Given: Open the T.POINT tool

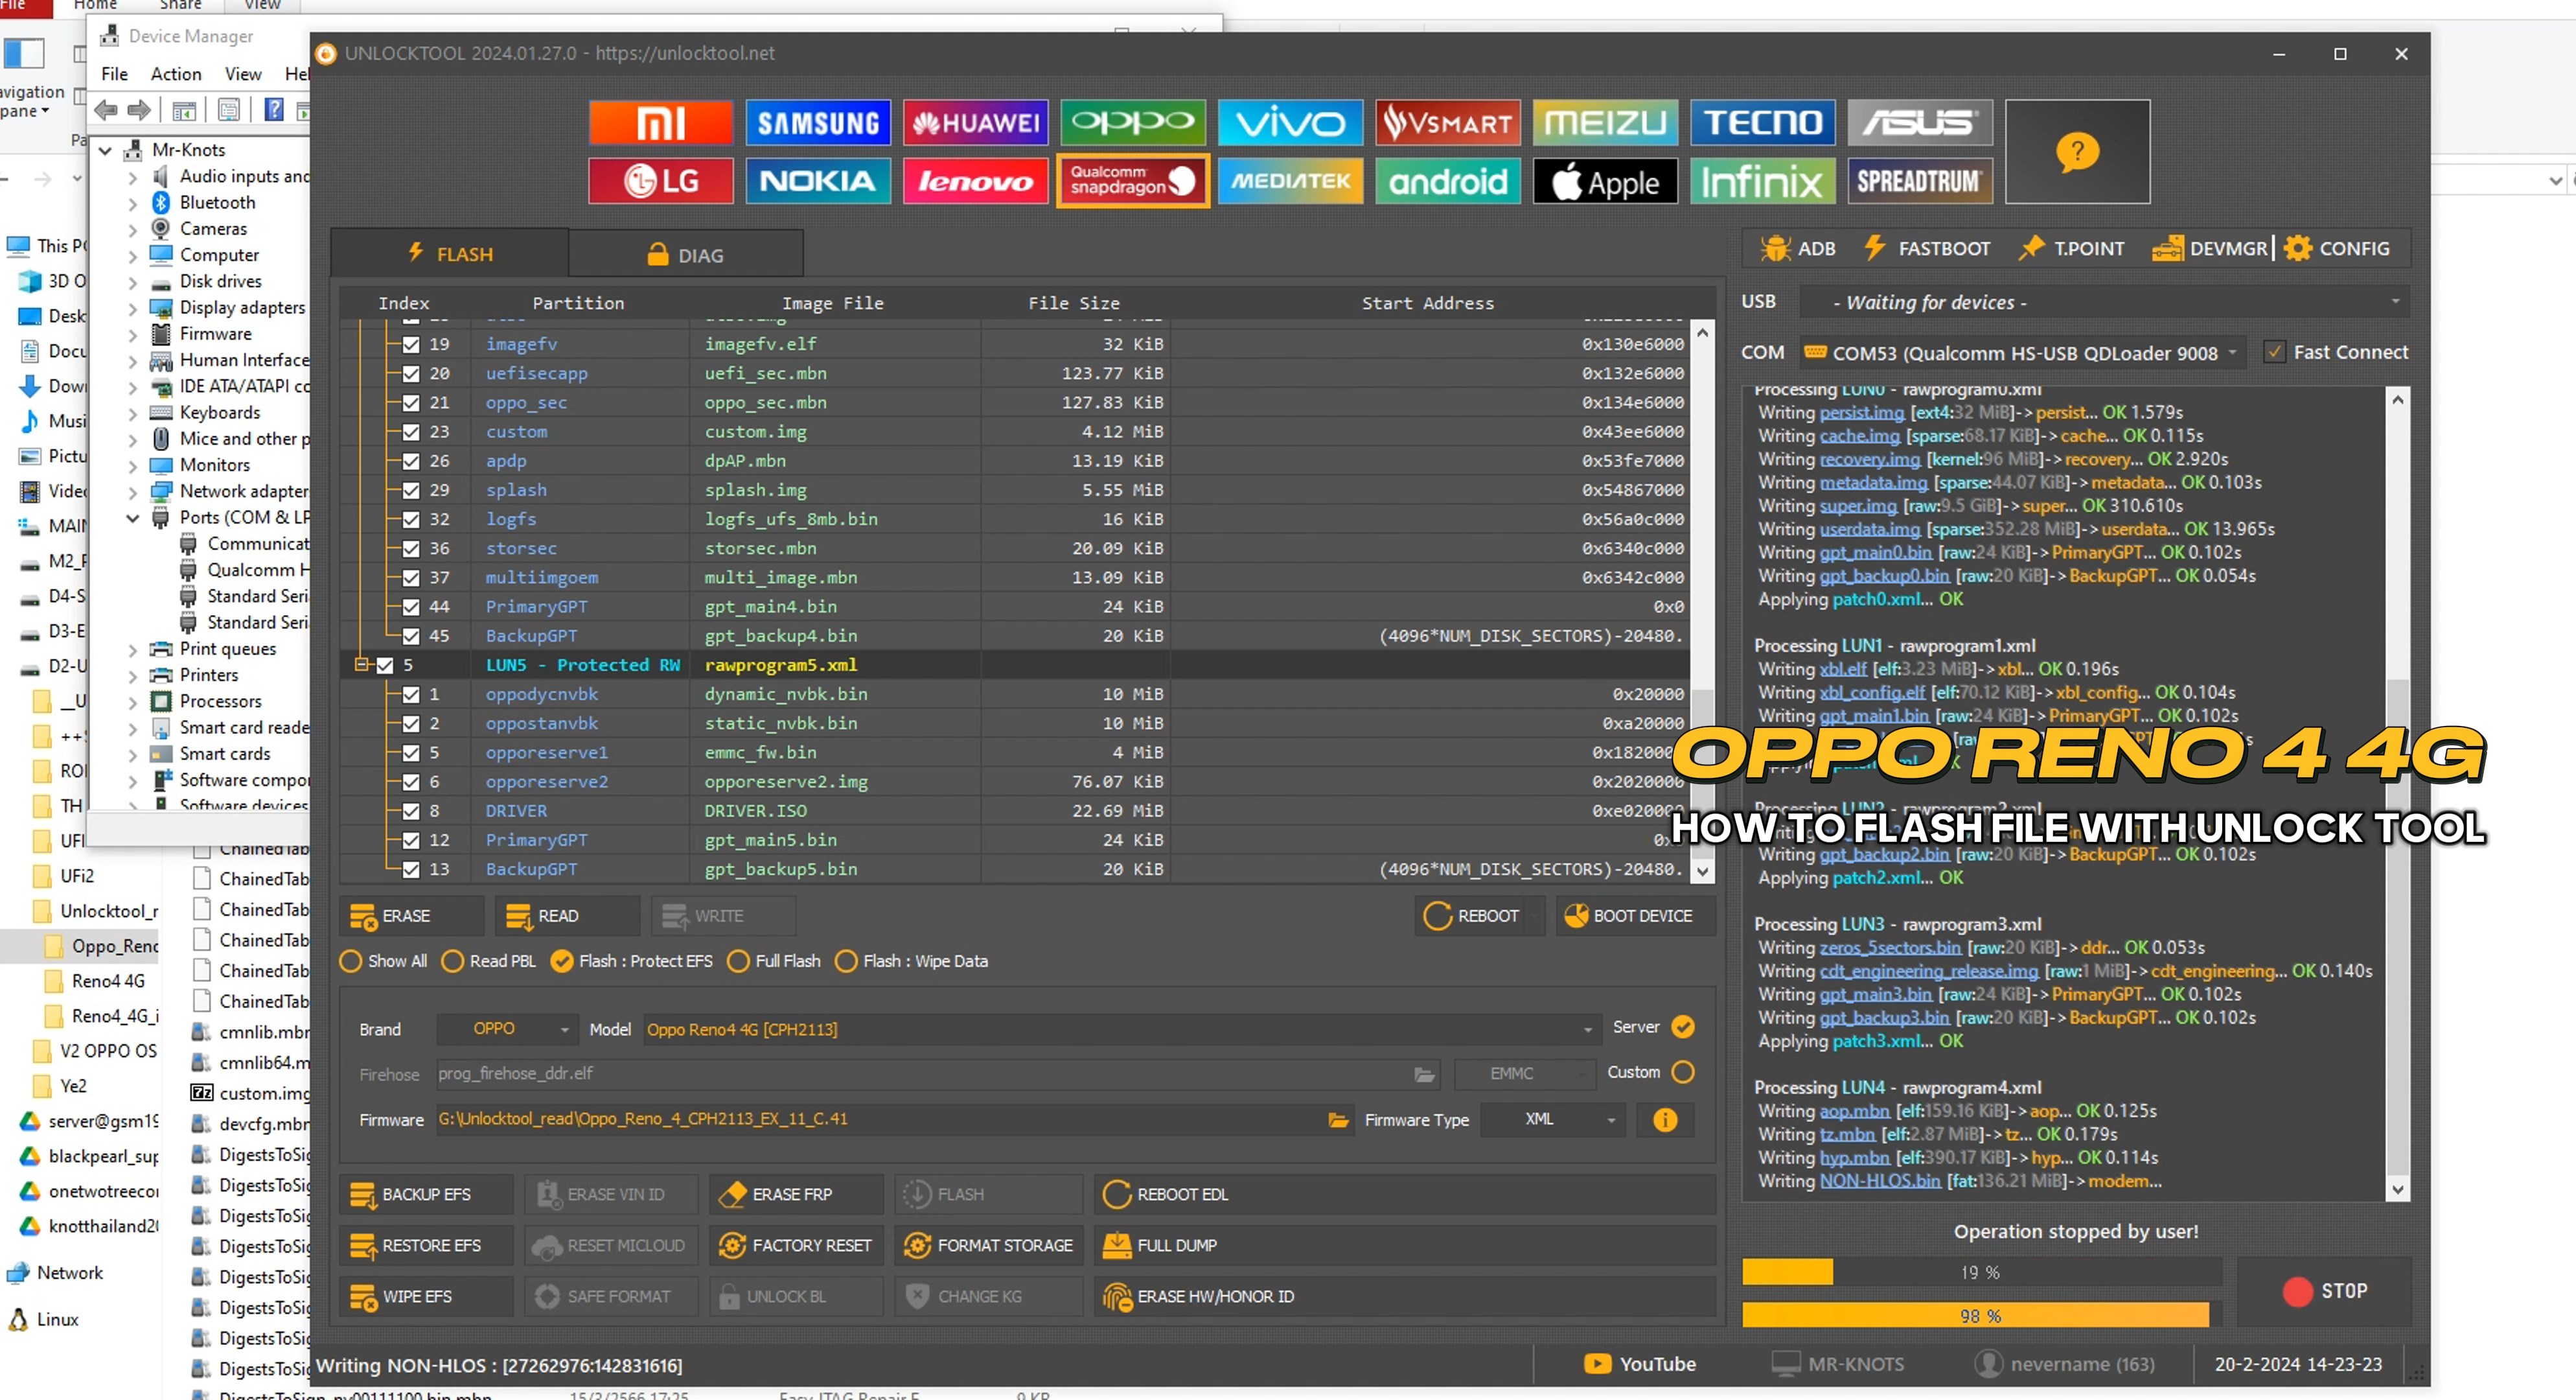Looking at the screenshot, I should click(2071, 248).
